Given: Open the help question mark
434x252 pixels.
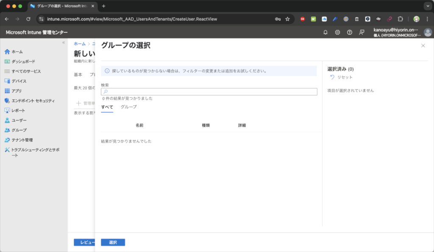Looking at the screenshot, I should (x=350, y=32).
